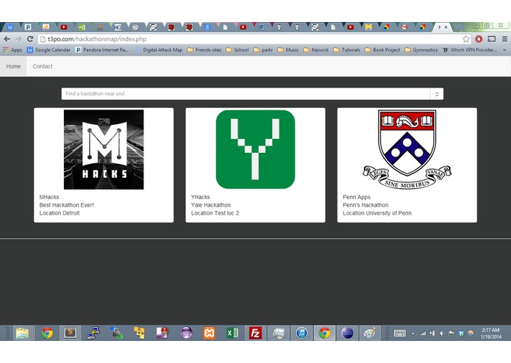Click the Find a hackathon search field
Image resolution: width=511 pixels, height=363 pixels.
(x=246, y=94)
